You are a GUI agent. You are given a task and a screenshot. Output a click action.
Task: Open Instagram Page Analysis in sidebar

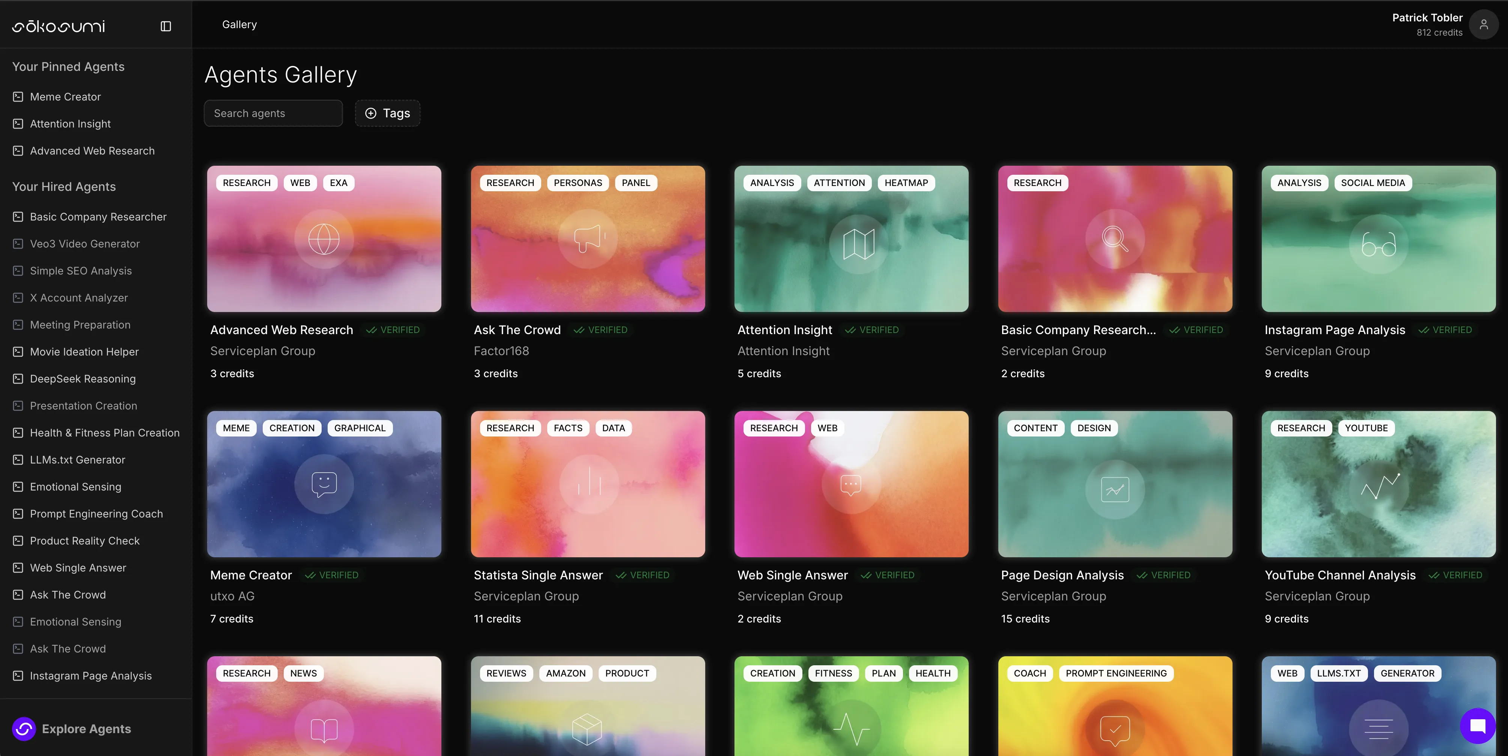tap(91, 675)
